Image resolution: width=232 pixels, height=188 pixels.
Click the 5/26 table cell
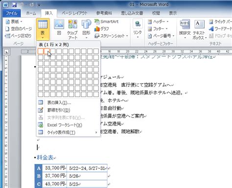coord(87,176)
